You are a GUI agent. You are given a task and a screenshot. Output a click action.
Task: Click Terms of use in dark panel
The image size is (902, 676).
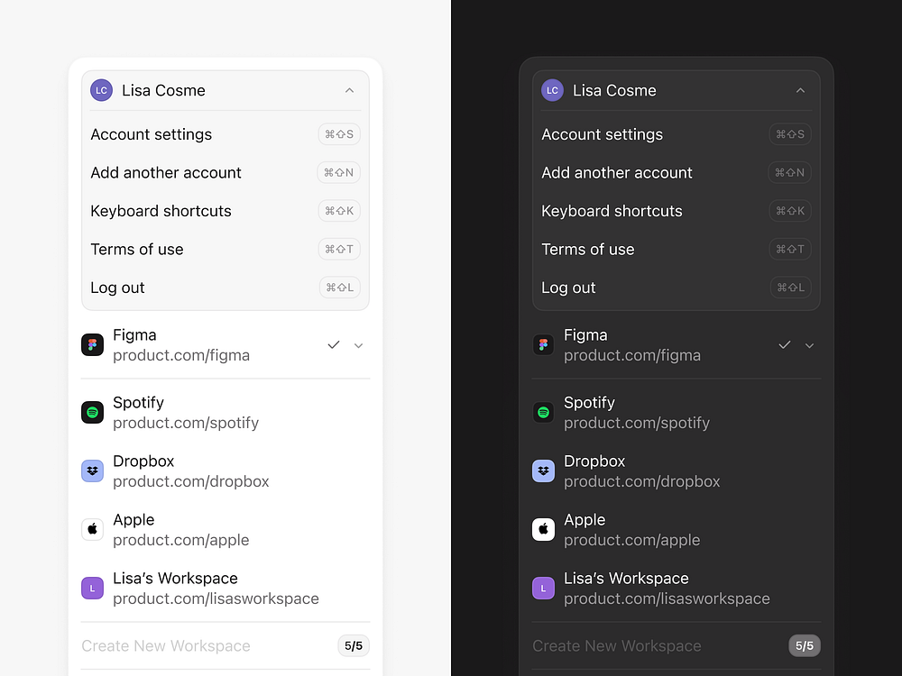point(588,250)
